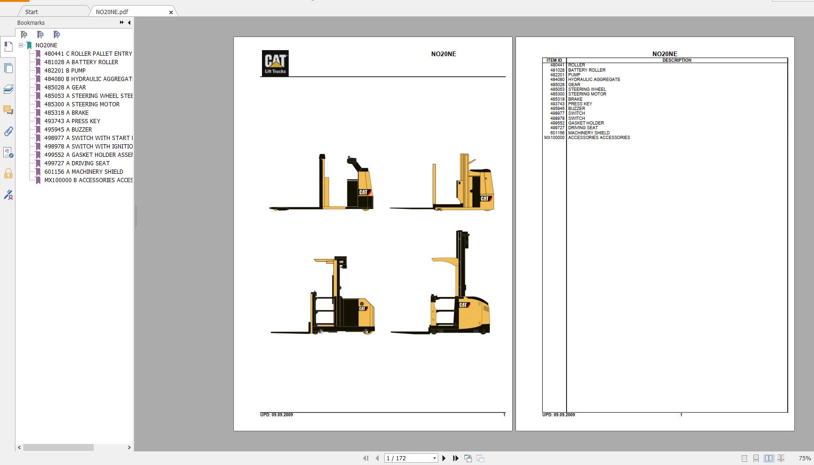Click the Bookmarks scrollbar left arrow

pyautogui.click(x=19, y=448)
